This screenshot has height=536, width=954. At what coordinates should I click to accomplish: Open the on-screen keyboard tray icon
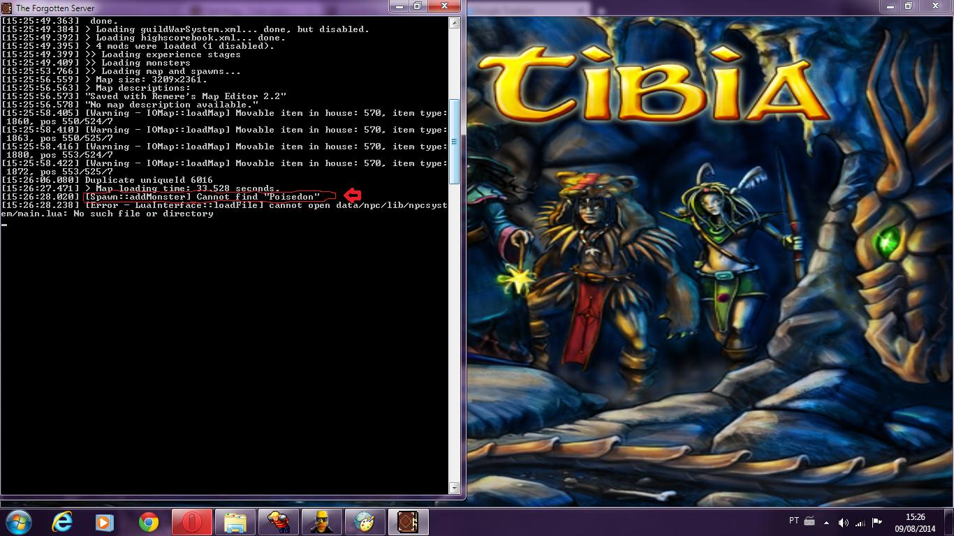tap(809, 521)
